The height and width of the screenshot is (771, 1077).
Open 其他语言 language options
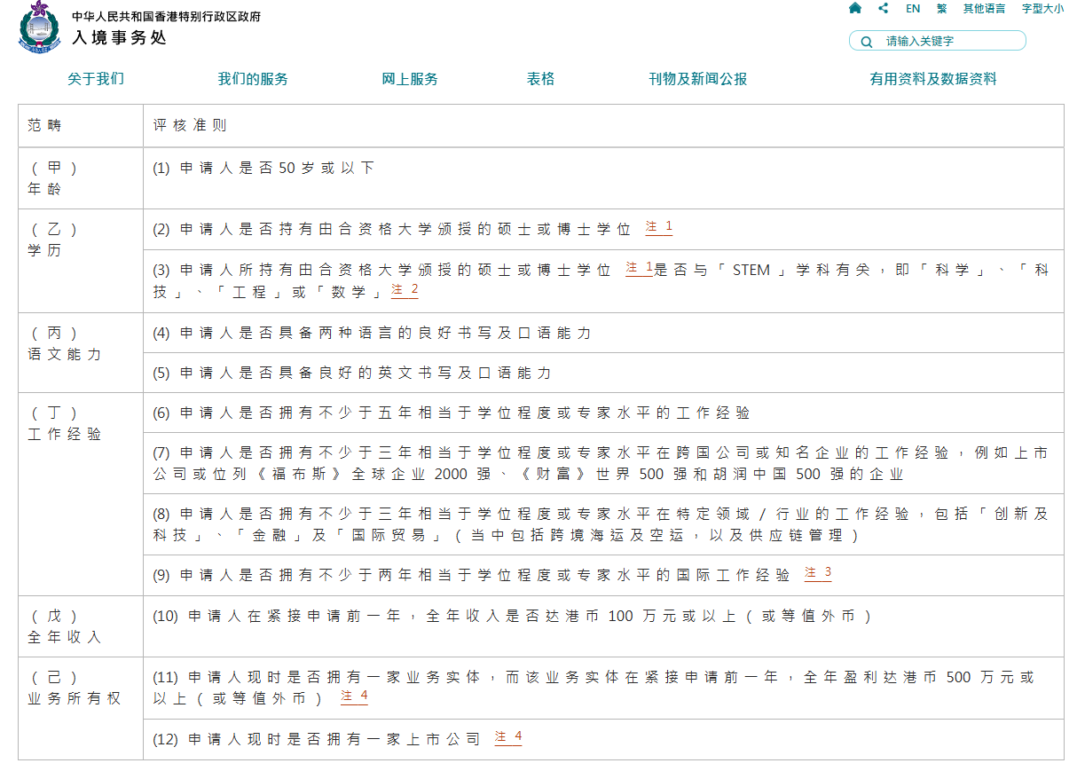tap(985, 8)
